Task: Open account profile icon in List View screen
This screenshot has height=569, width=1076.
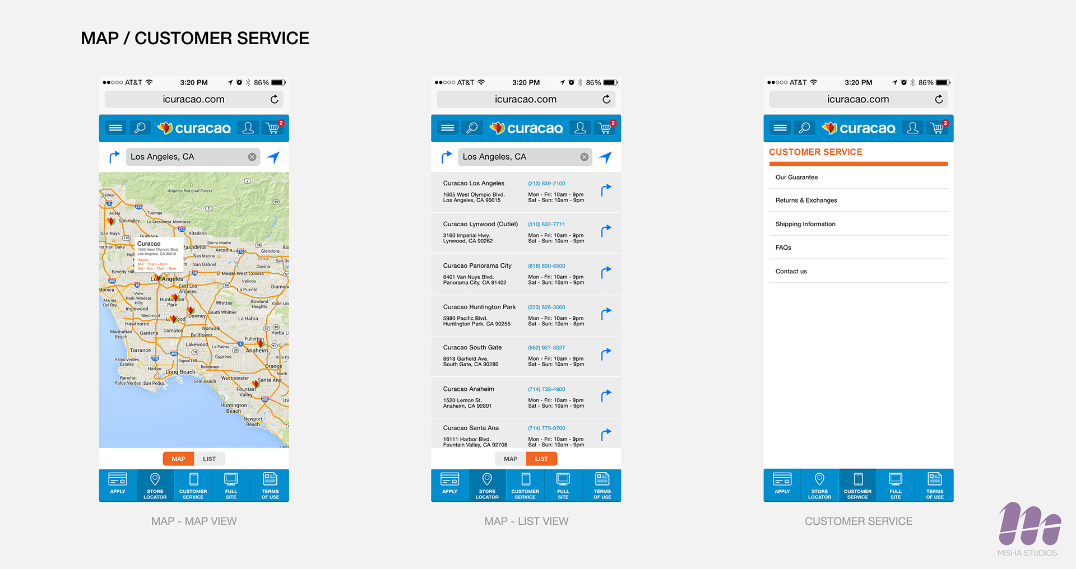Action: point(581,128)
